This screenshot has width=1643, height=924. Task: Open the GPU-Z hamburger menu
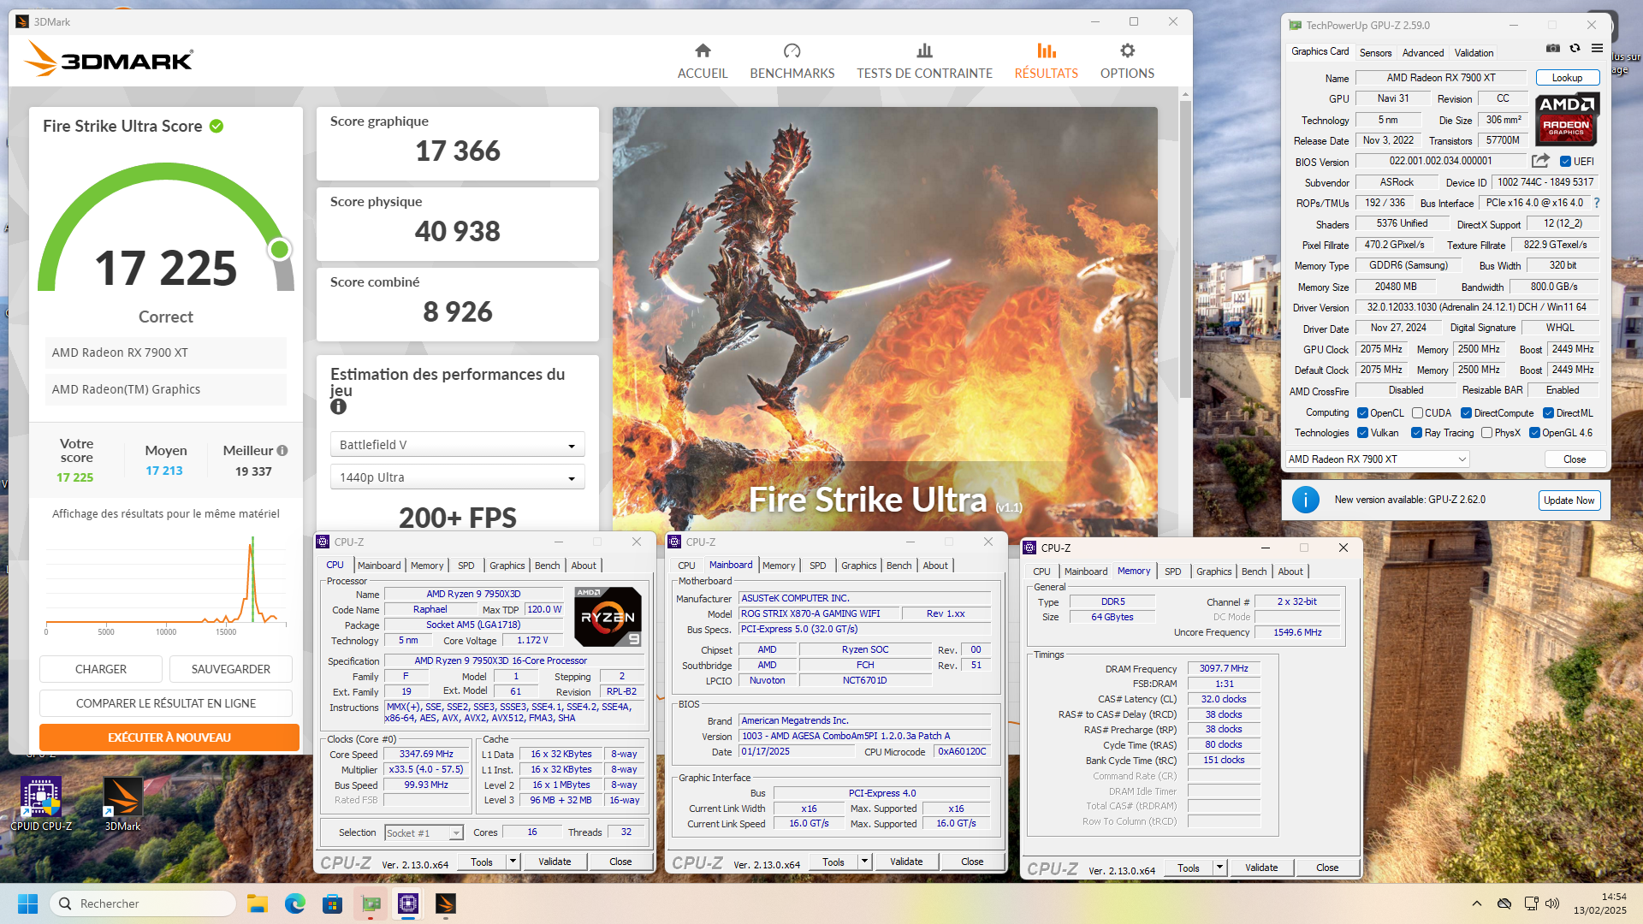pyautogui.click(x=1597, y=48)
